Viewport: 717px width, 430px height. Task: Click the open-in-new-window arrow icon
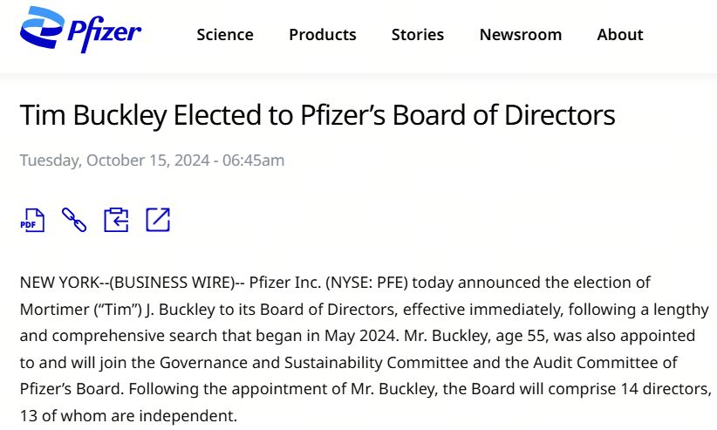coord(158,220)
